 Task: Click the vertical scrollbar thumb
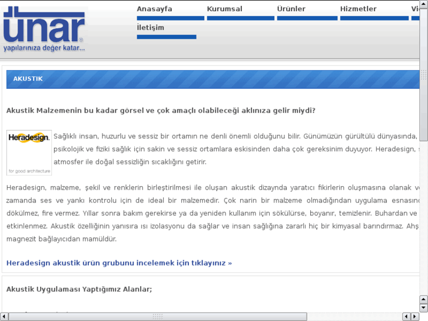tap(424, 74)
